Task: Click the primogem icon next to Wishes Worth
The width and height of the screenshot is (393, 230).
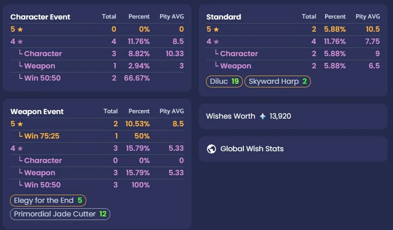Action: [x=262, y=116]
